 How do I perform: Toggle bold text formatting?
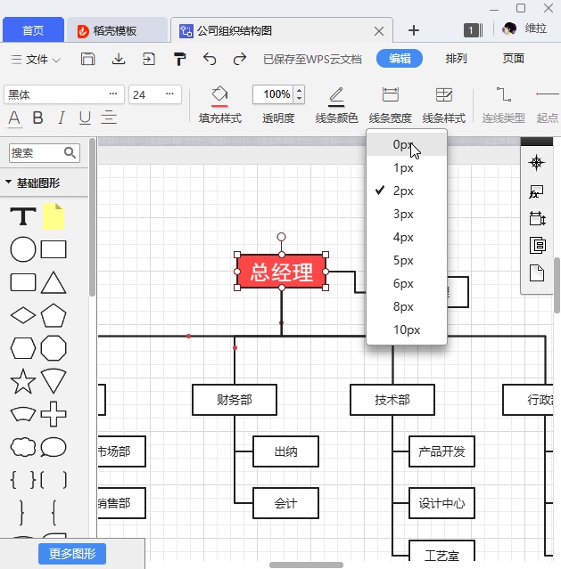[x=37, y=118]
